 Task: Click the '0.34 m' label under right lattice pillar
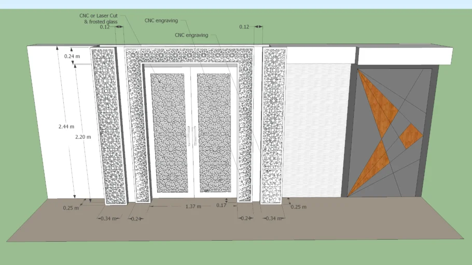273,218
